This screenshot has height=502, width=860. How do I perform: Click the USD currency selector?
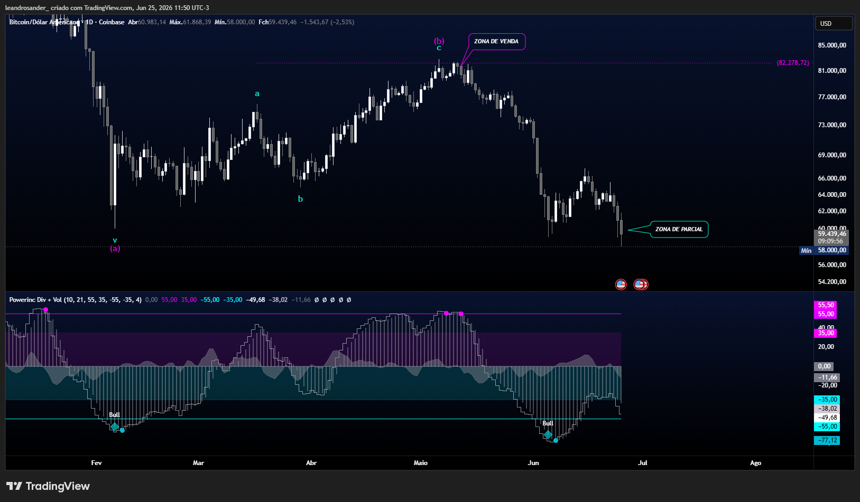[x=834, y=23]
